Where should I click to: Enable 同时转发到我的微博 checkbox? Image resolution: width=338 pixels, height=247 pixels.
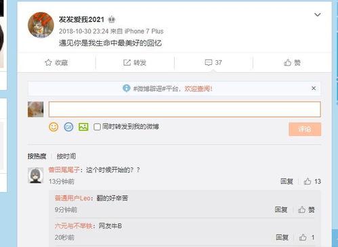(97, 127)
